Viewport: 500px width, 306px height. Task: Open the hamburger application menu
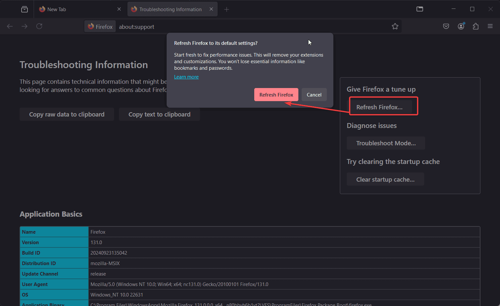490,26
